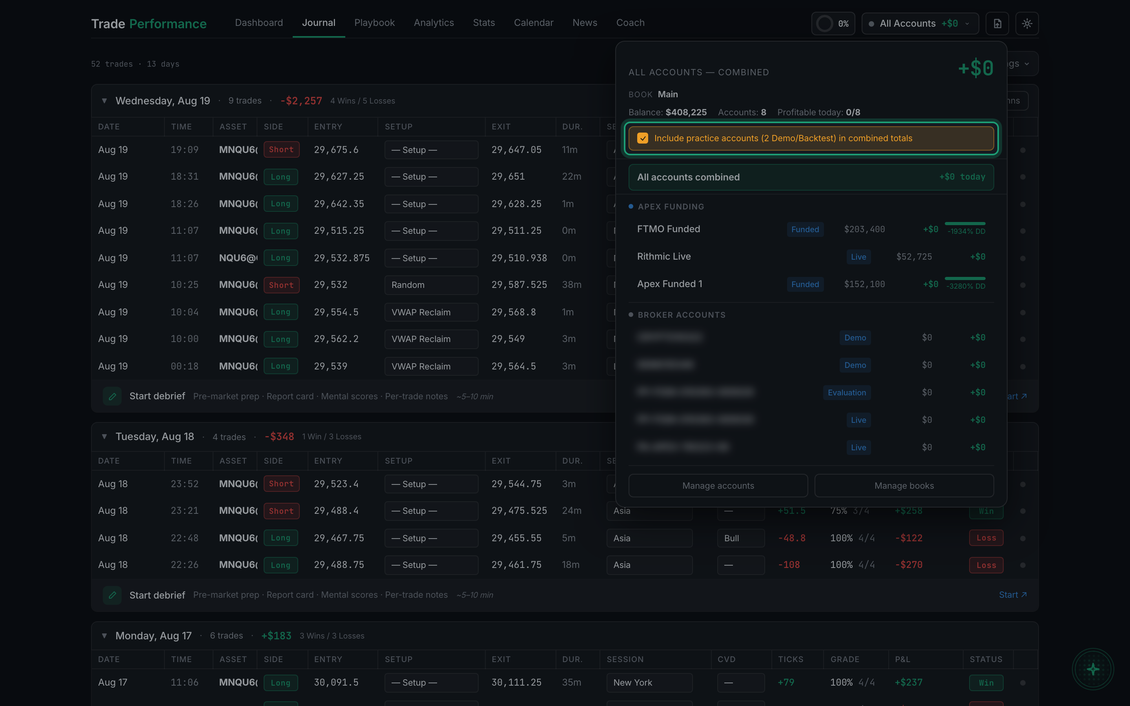Click pencil icon beside Aug 18 debrief
1130x706 pixels.
(x=112, y=595)
